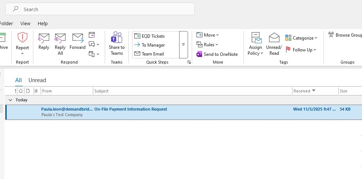Screen dimensions: 362x179
Task: Open the Report dropdown arrow
Action: (23, 54)
